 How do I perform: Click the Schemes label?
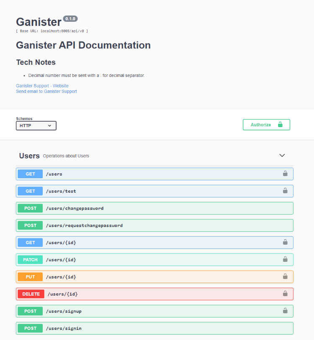pos(24,119)
